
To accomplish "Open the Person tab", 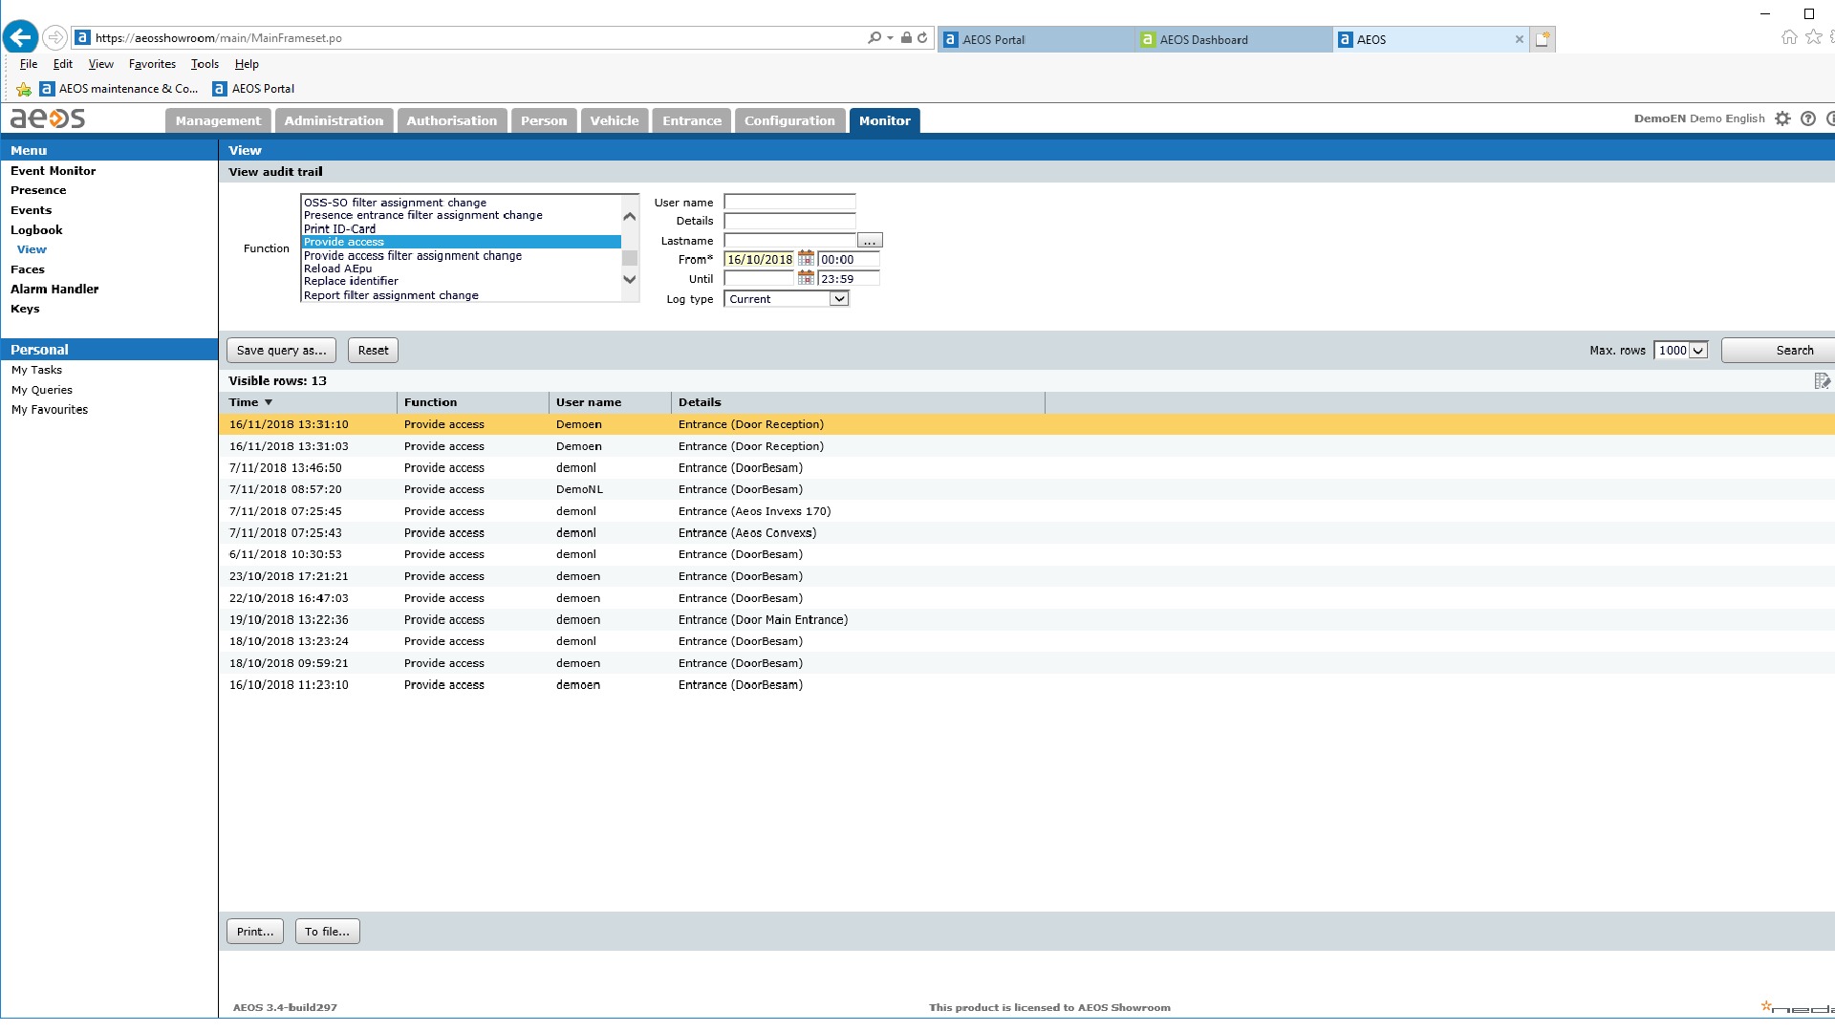I will coord(544,120).
